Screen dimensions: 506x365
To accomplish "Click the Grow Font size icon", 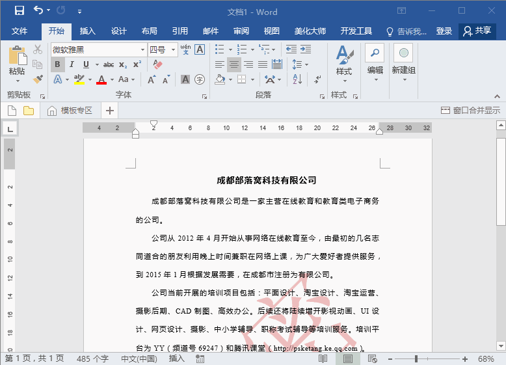I will pos(151,79).
